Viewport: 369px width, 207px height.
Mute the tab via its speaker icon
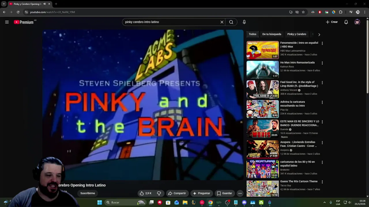(44, 4)
